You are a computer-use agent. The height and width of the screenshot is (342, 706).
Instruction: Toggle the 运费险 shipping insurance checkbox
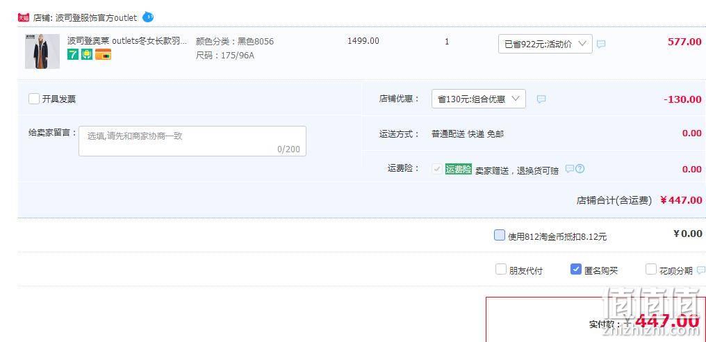[x=437, y=169]
